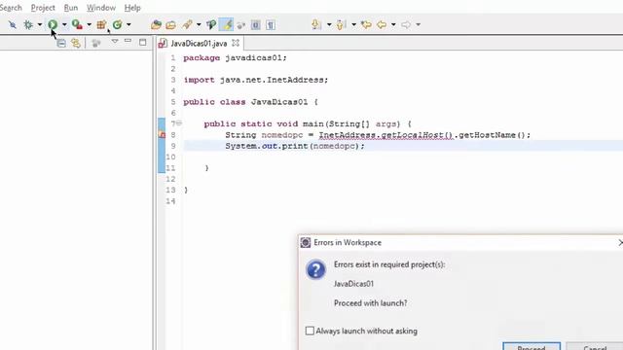
Task: Open the Run configurations dropdown arrow
Action: click(x=64, y=24)
